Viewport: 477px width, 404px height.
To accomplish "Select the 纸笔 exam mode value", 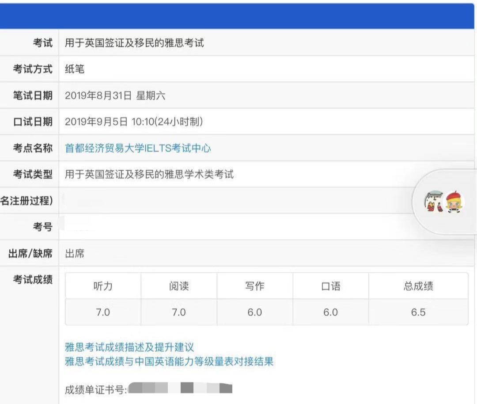I will pyautogui.click(x=74, y=69).
